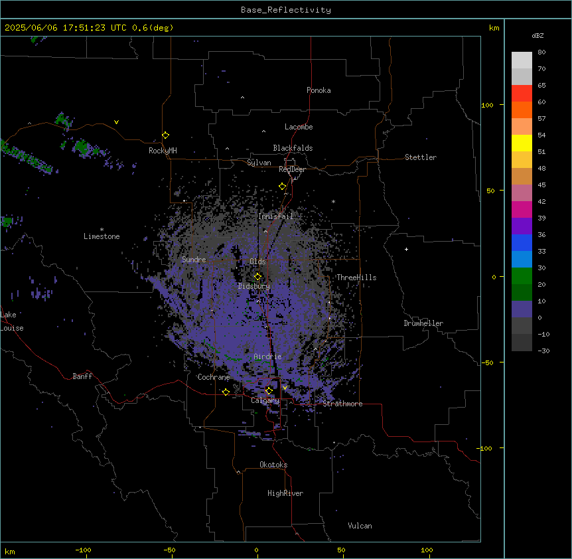Click the Vulcan town label

(360, 526)
